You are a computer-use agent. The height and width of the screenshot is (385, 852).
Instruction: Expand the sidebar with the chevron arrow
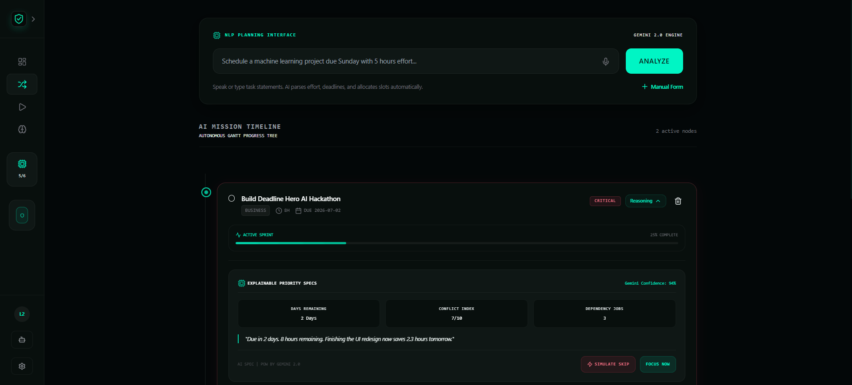tap(33, 19)
